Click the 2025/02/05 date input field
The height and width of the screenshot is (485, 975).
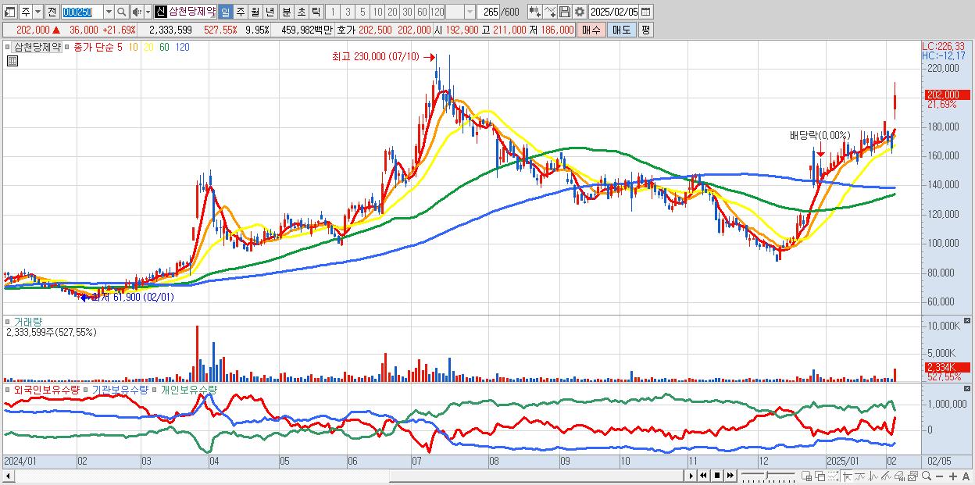[x=614, y=12]
